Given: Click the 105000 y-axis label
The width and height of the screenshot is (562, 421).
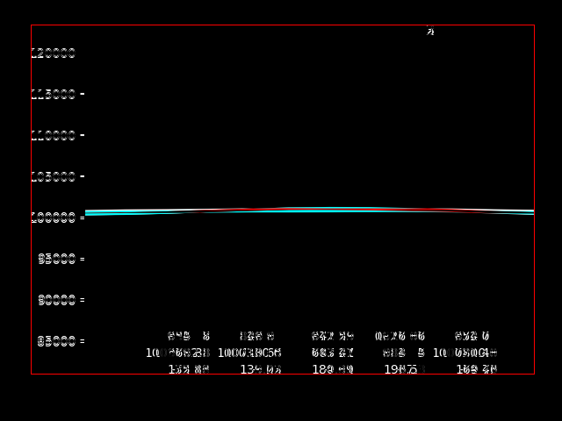Looking at the screenshot, I should (54, 176).
